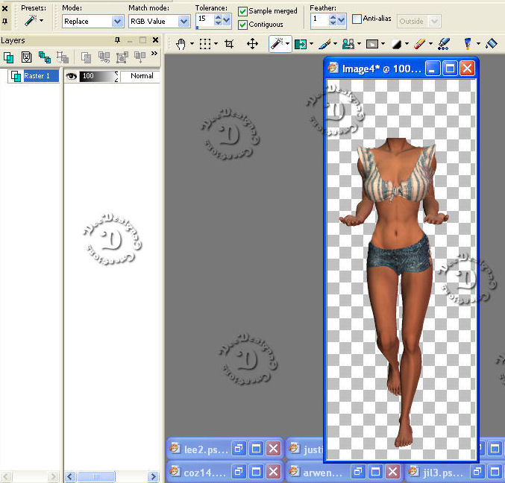Screen dimensions: 505x483
Task: Enable the Anti-alias checkbox
Action: 357,19
